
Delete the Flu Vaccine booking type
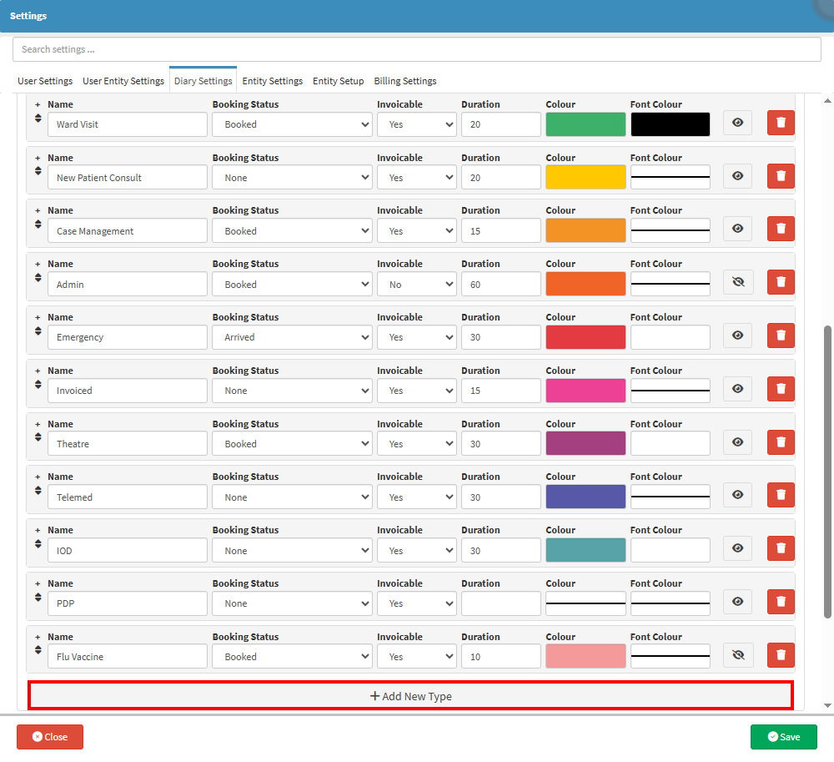point(781,655)
